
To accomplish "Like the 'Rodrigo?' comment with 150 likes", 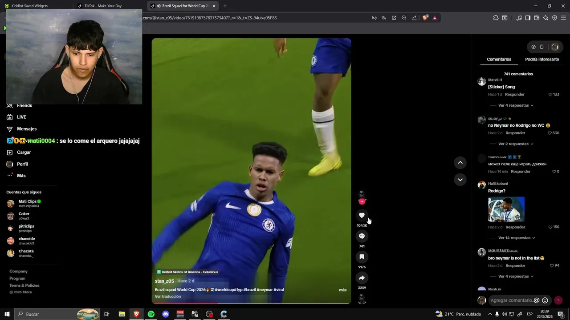I will pyautogui.click(x=550, y=227).
